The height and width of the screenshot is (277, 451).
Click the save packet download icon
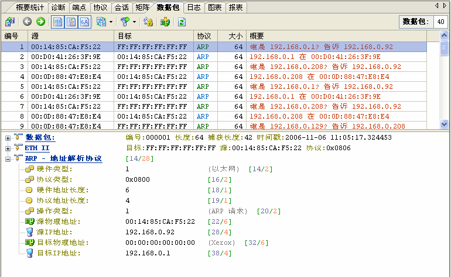(165, 22)
